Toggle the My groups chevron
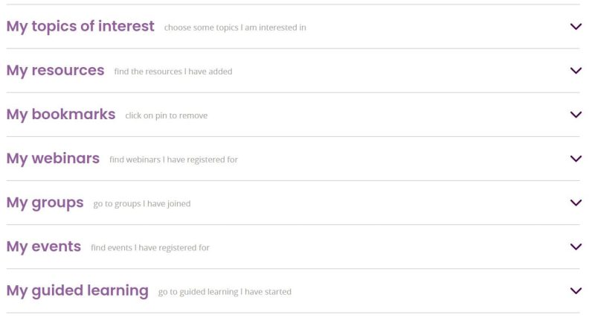 tap(575, 203)
